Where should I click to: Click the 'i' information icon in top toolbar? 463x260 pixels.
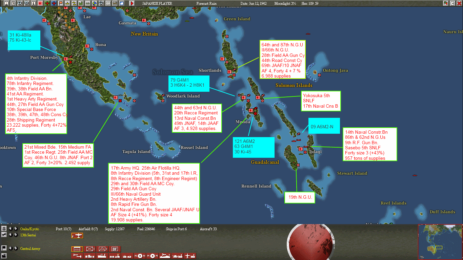click(x=33, y=3)
